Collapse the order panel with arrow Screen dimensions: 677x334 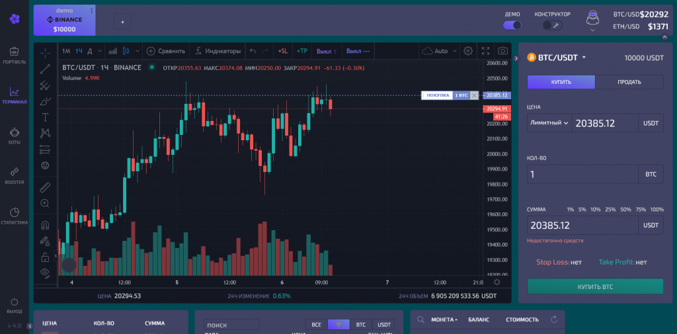coord(516,58)
